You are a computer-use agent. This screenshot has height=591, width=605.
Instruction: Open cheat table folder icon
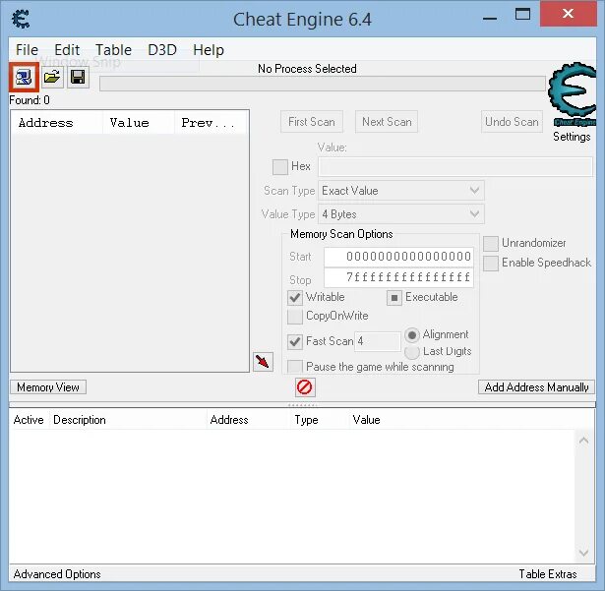[x=52, y=77]
